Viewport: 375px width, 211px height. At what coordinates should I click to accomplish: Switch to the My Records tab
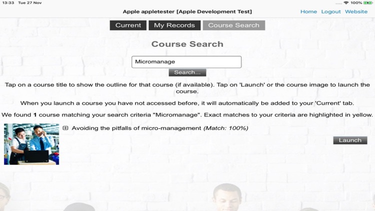click(174, 25)
